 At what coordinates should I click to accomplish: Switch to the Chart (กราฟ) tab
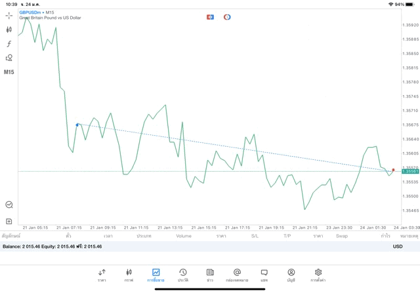coord(129,275)
